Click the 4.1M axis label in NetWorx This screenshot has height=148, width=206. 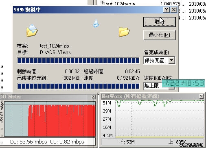[107, 135]
